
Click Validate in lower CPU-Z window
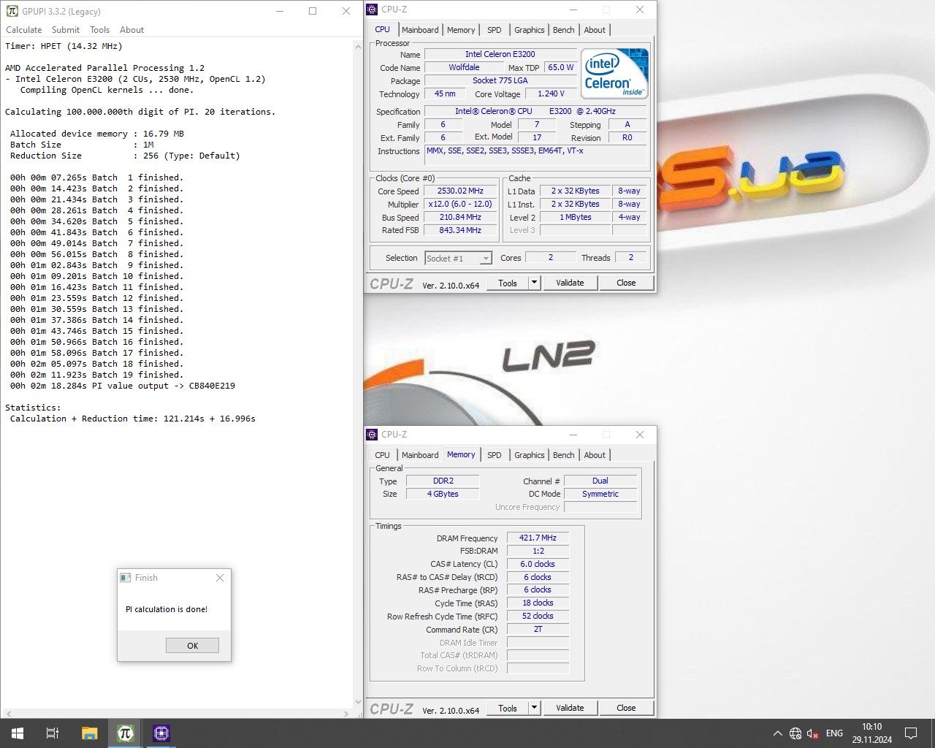pos(570,709)
